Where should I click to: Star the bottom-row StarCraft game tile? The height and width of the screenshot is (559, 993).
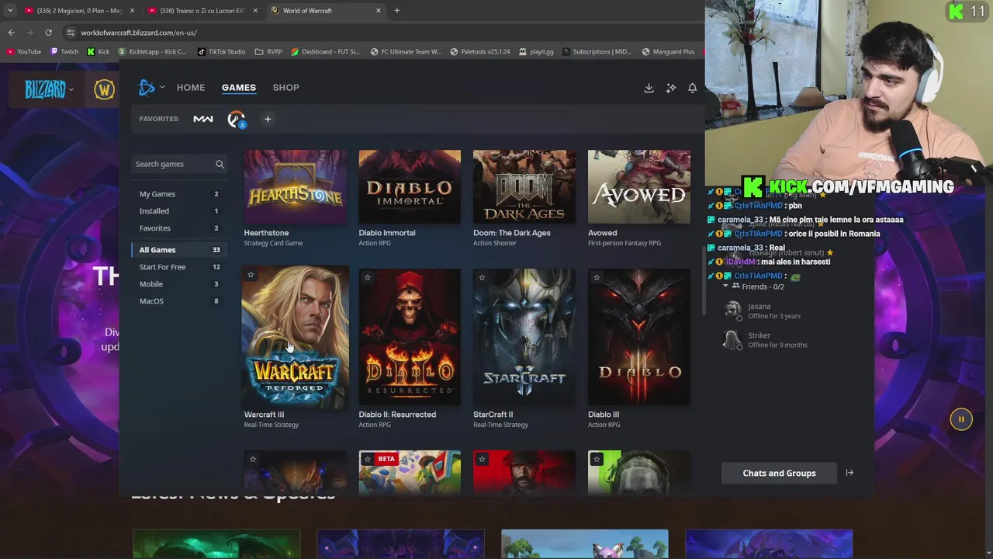253,460
